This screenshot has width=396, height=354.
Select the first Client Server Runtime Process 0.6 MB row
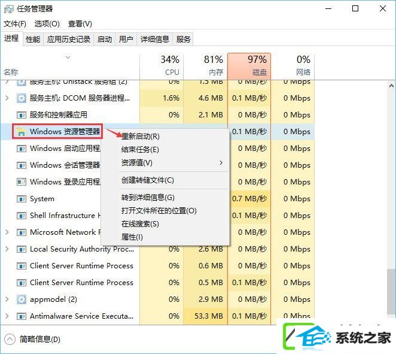point(157,266)
